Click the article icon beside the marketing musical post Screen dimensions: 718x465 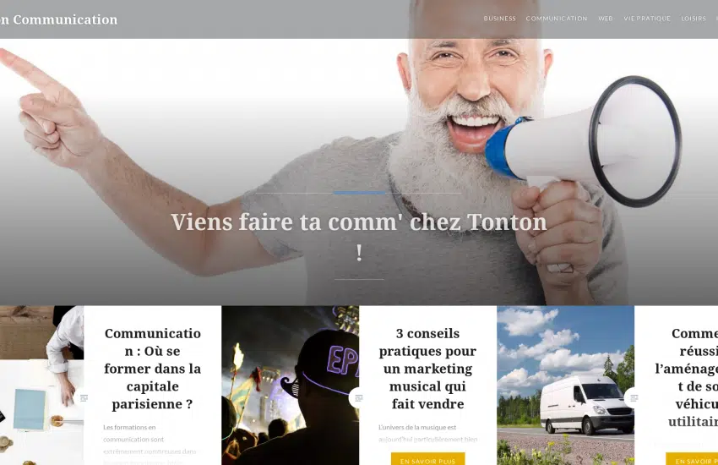[x=358, y=397]
